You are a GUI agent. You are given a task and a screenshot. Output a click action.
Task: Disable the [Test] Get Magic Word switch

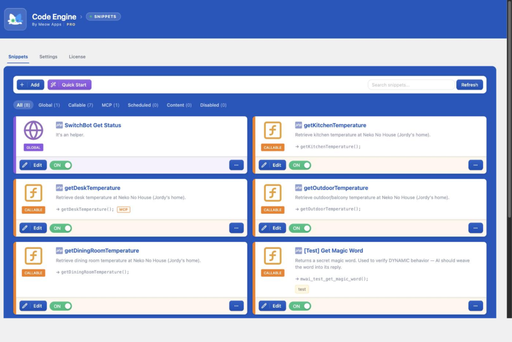tap(300, 306)
